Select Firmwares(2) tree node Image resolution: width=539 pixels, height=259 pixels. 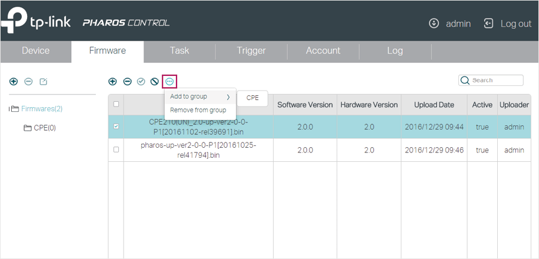[x=42, y=109]
